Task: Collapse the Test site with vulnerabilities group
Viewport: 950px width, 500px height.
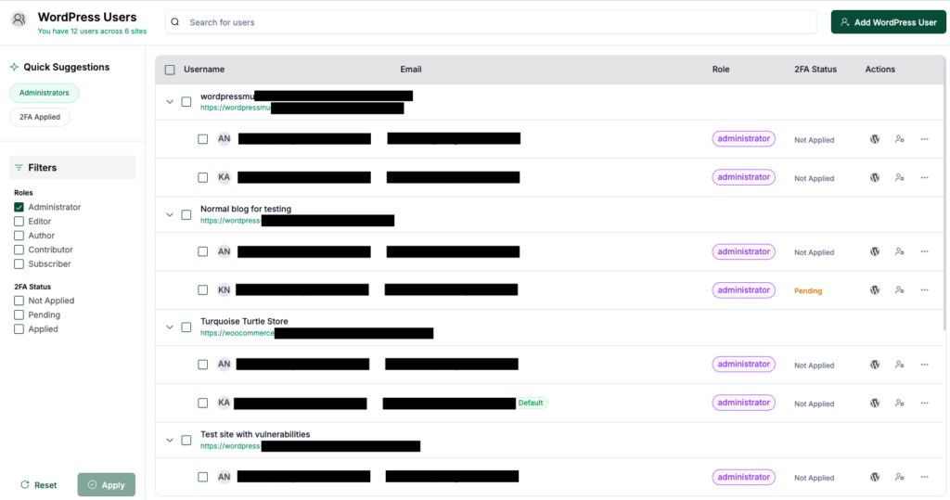Action: point(170,440)
